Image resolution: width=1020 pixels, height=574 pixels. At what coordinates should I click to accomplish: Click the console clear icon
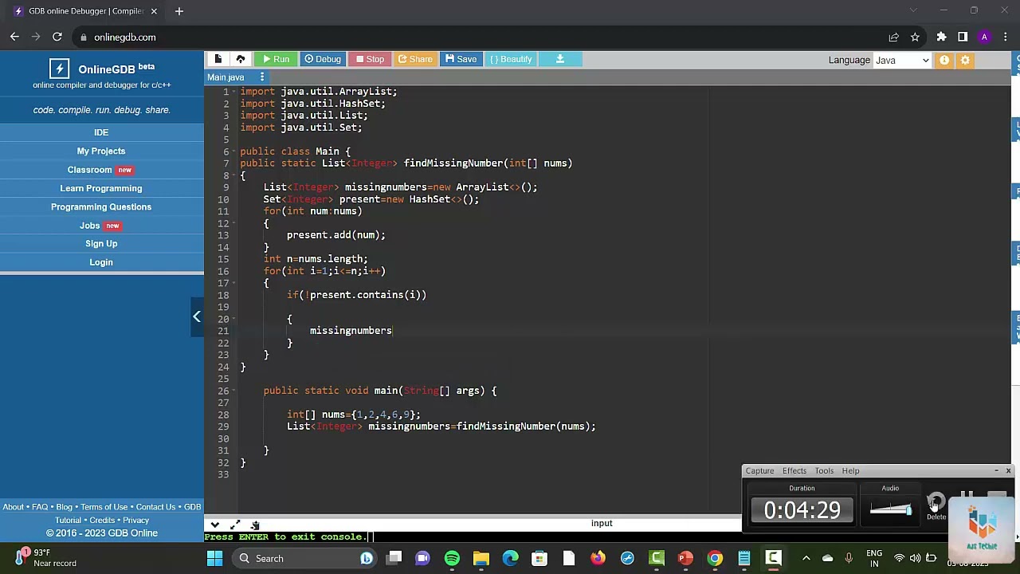pos(255,525)
